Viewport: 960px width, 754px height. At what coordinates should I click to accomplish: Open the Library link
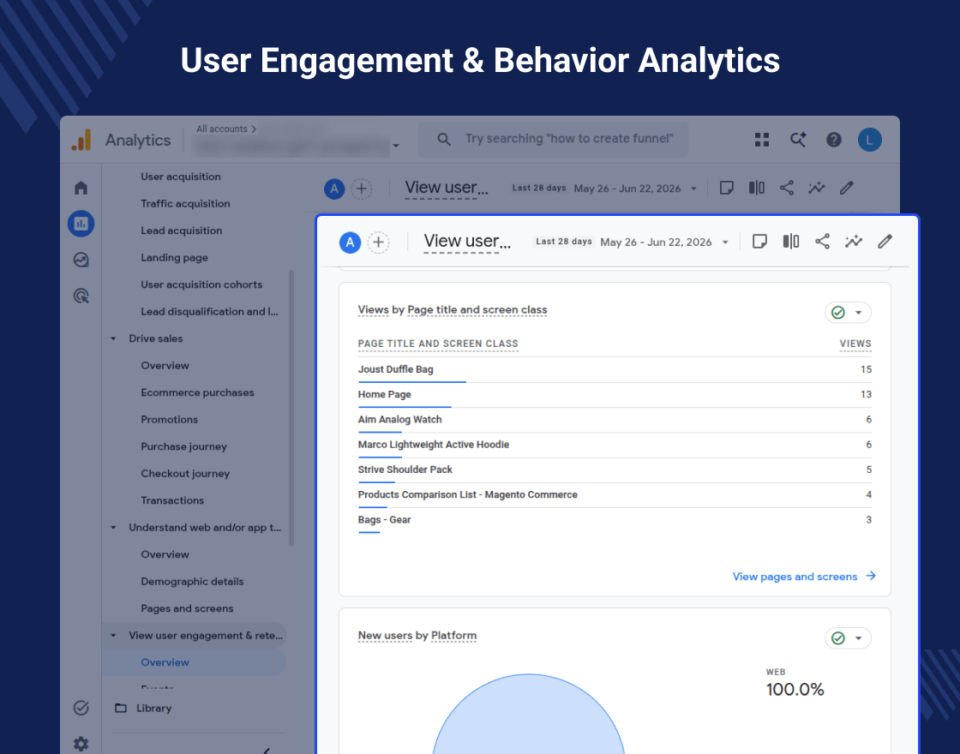tap(153, 708)
